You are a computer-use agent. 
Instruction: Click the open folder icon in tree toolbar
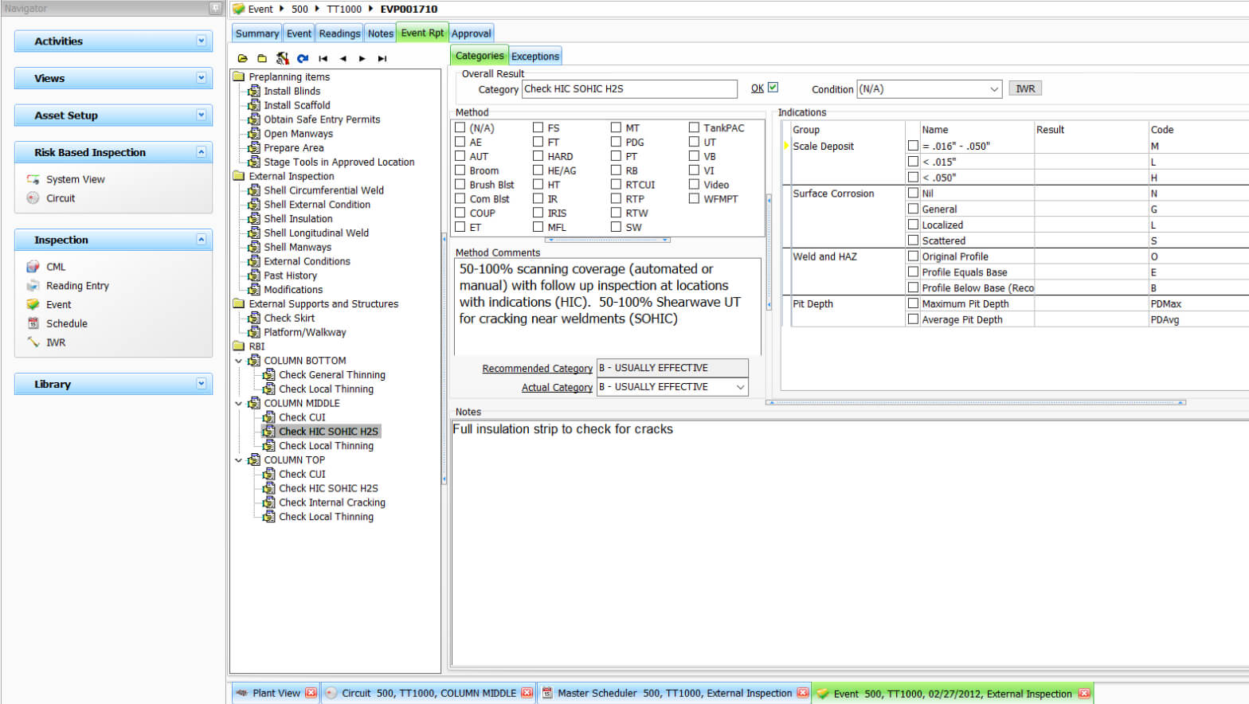click(242, 58)
